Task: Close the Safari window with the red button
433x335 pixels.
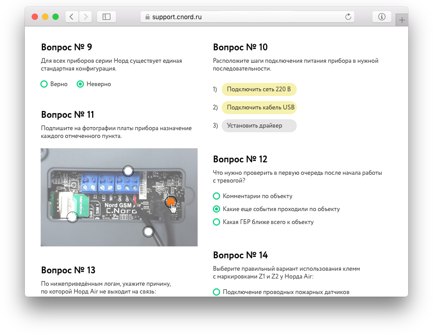Action: coord(35,17)
